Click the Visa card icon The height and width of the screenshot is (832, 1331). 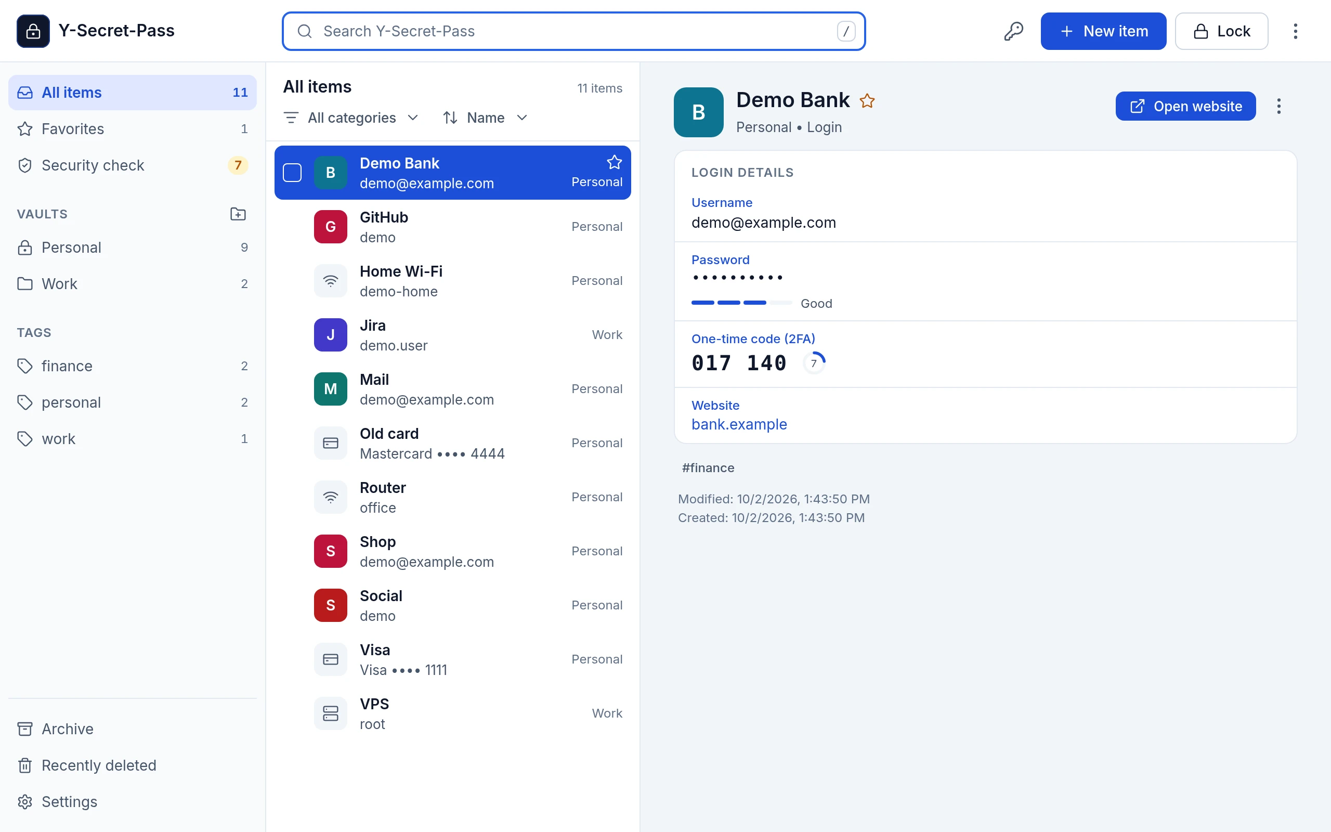331,660
